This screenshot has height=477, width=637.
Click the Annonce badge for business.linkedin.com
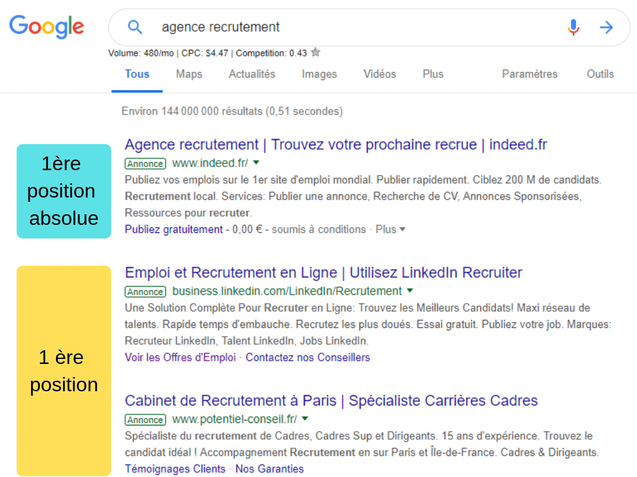click(146, 292)
